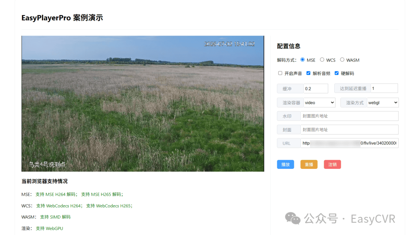Image resolution: width=408 pixels, height=235 pixels.
Task: Select the MSE decoding radio button
Action: (302, 60)
